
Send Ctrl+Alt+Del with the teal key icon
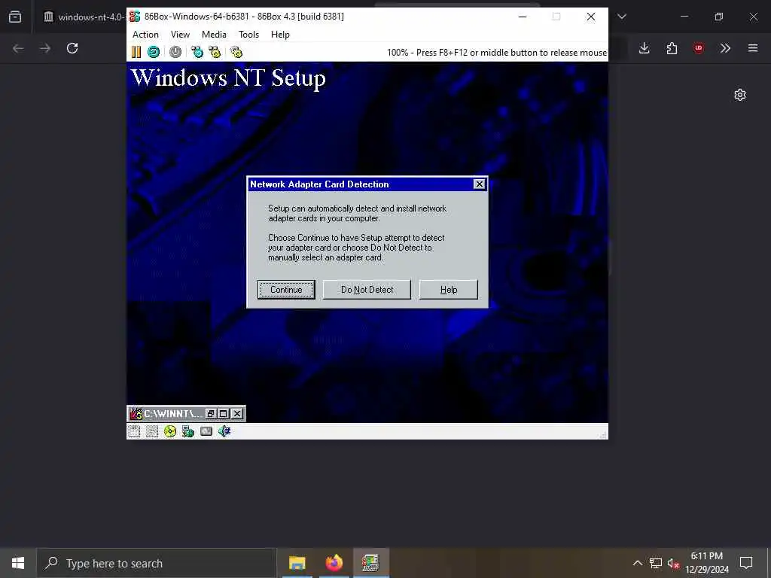[x=197, y=52]
